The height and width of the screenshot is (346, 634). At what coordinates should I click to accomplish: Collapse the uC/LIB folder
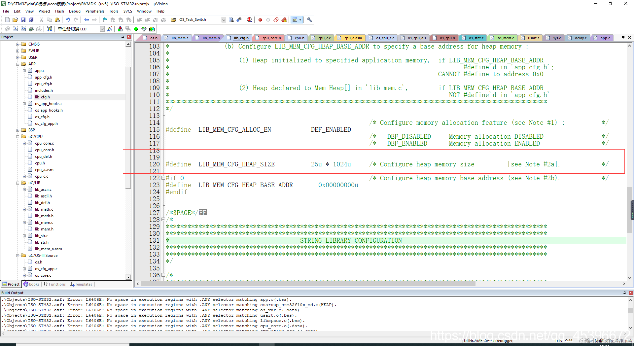point(18,183)
